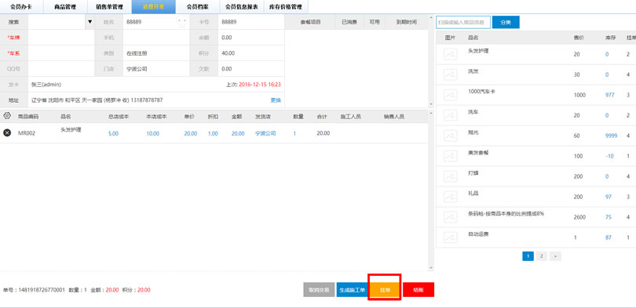Click the image placeholder for 抛光
This screenshot has width=636, height=308.
click(x=451, y=136)
